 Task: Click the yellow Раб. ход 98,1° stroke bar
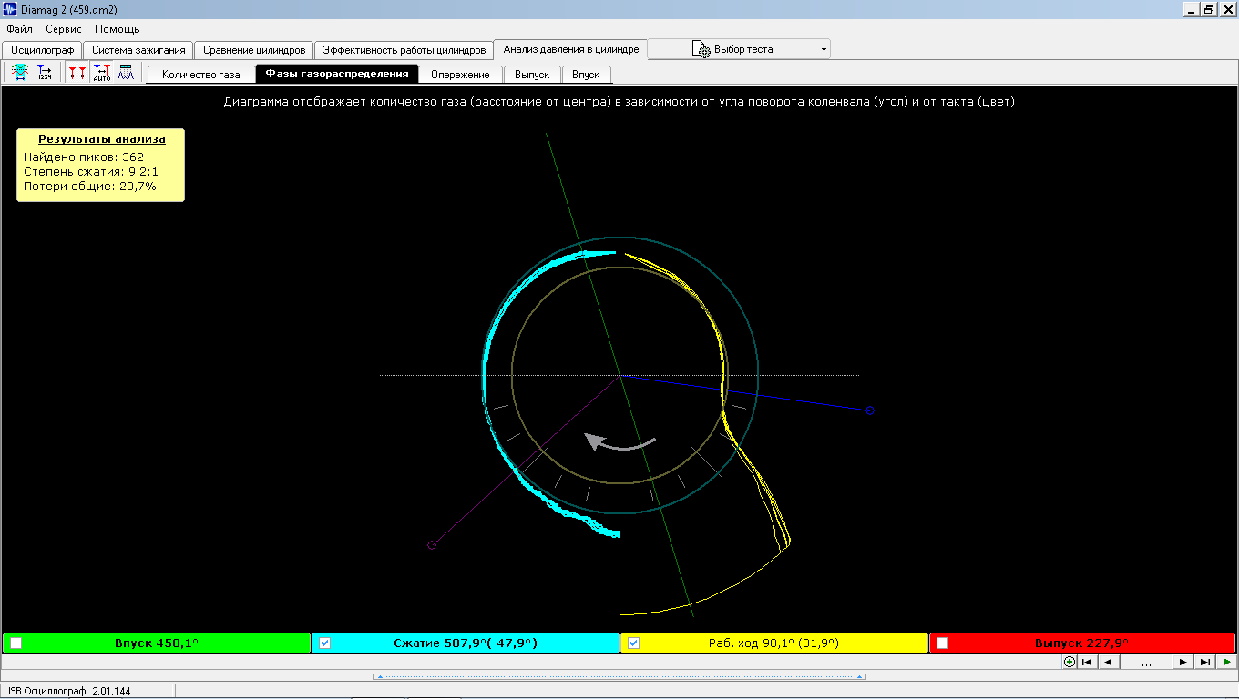click(773, 643)
